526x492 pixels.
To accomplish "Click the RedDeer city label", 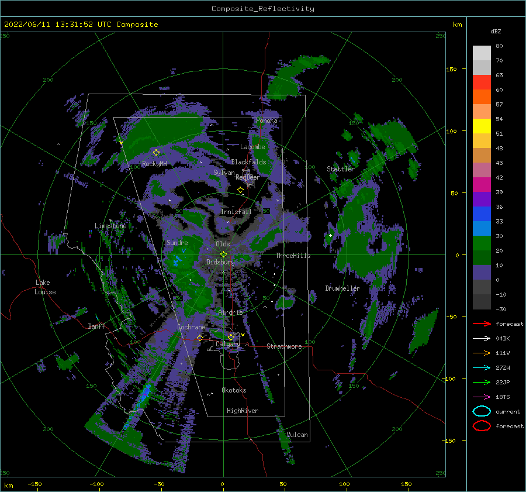I will (248, 177).
